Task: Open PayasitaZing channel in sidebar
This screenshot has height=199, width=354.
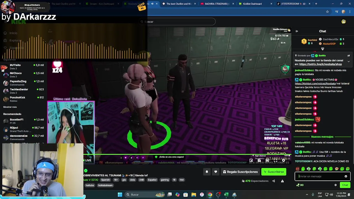Action: pos(24,83)
